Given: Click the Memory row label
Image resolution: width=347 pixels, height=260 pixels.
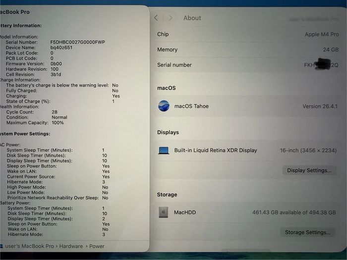Looking at the screenshot, I should pos(168,50).
